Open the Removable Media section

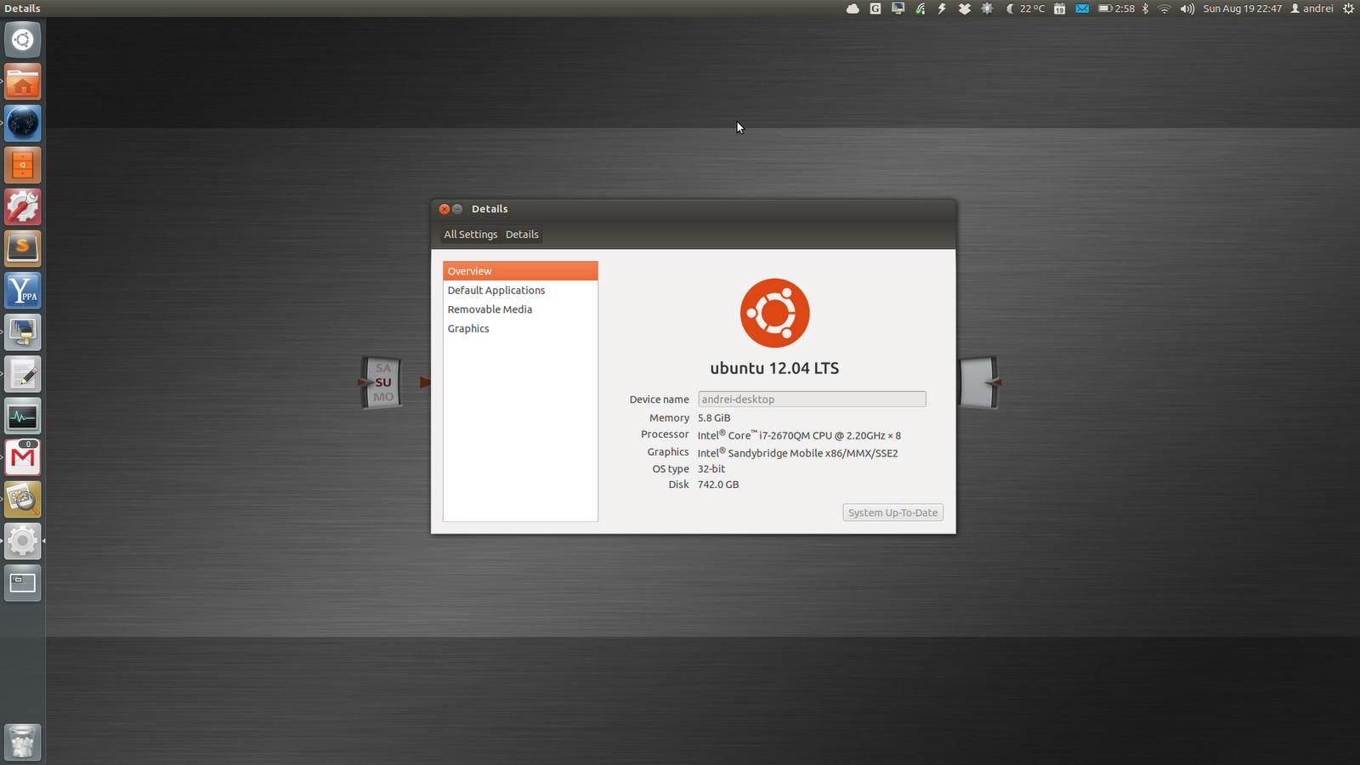(520, 309)
